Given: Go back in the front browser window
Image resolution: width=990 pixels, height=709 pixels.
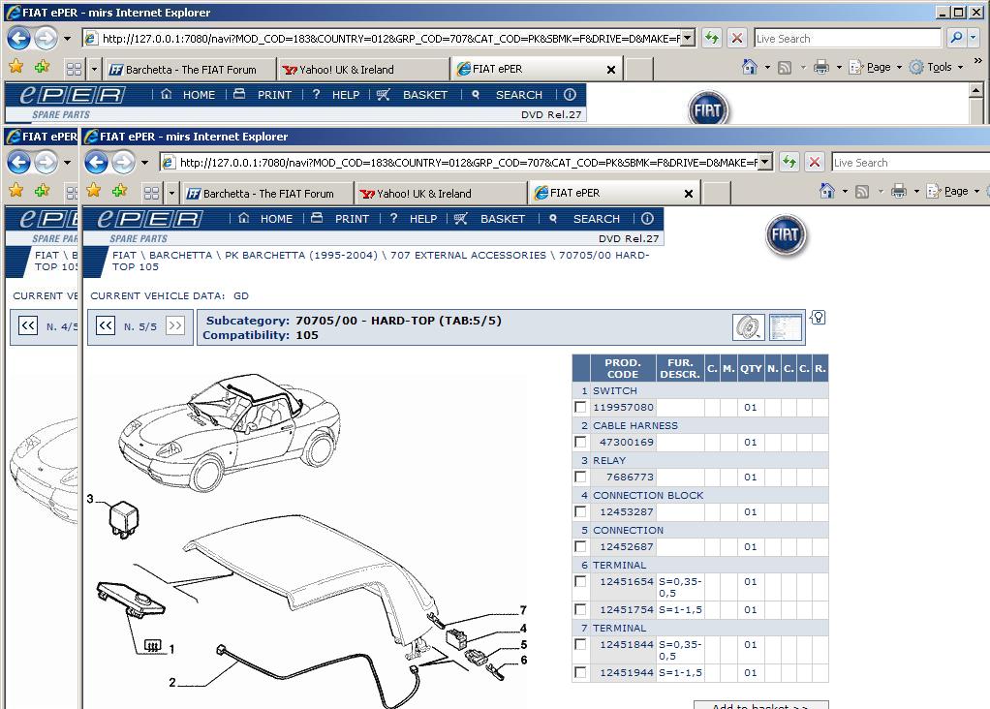Looking at the screenshot, I should [x=96, y=163].
